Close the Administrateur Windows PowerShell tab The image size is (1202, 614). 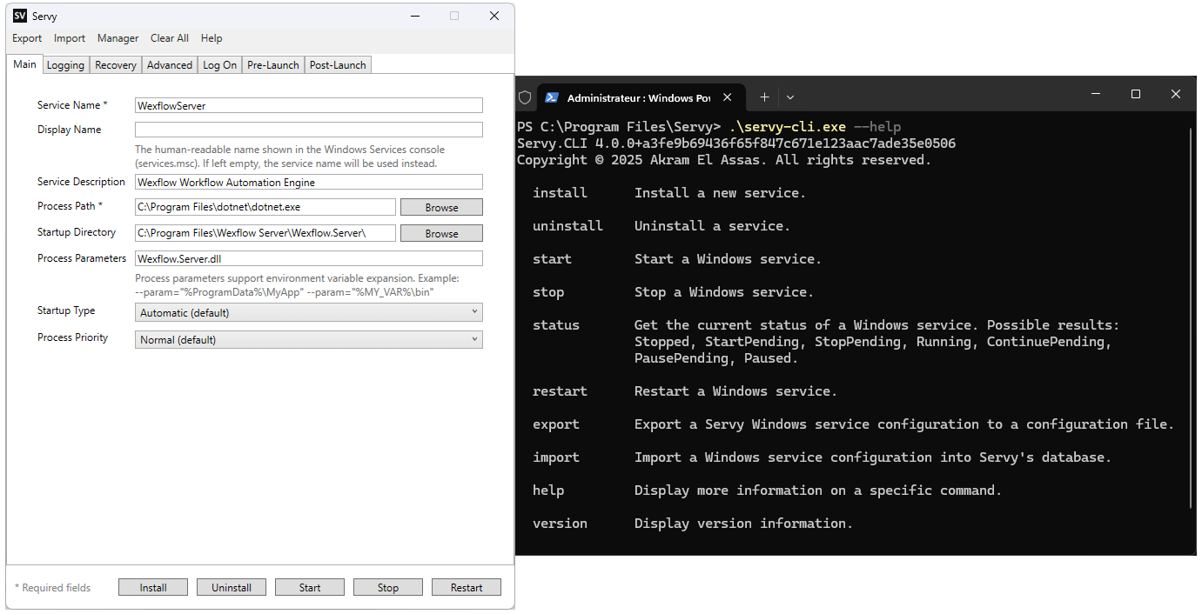(x=728, y=97)
